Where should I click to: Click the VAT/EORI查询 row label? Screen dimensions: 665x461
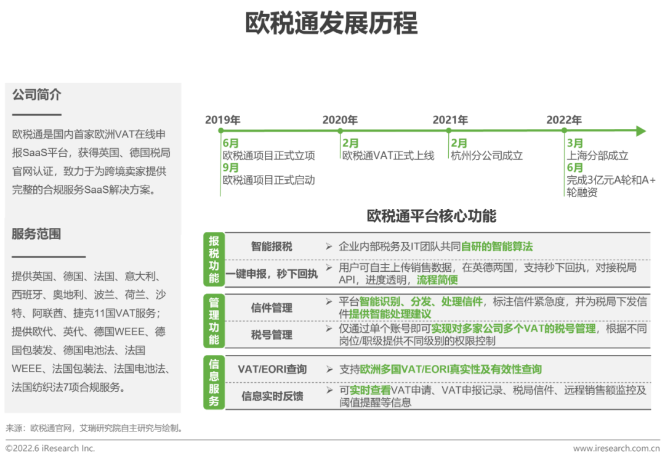[x=272, y=369]
